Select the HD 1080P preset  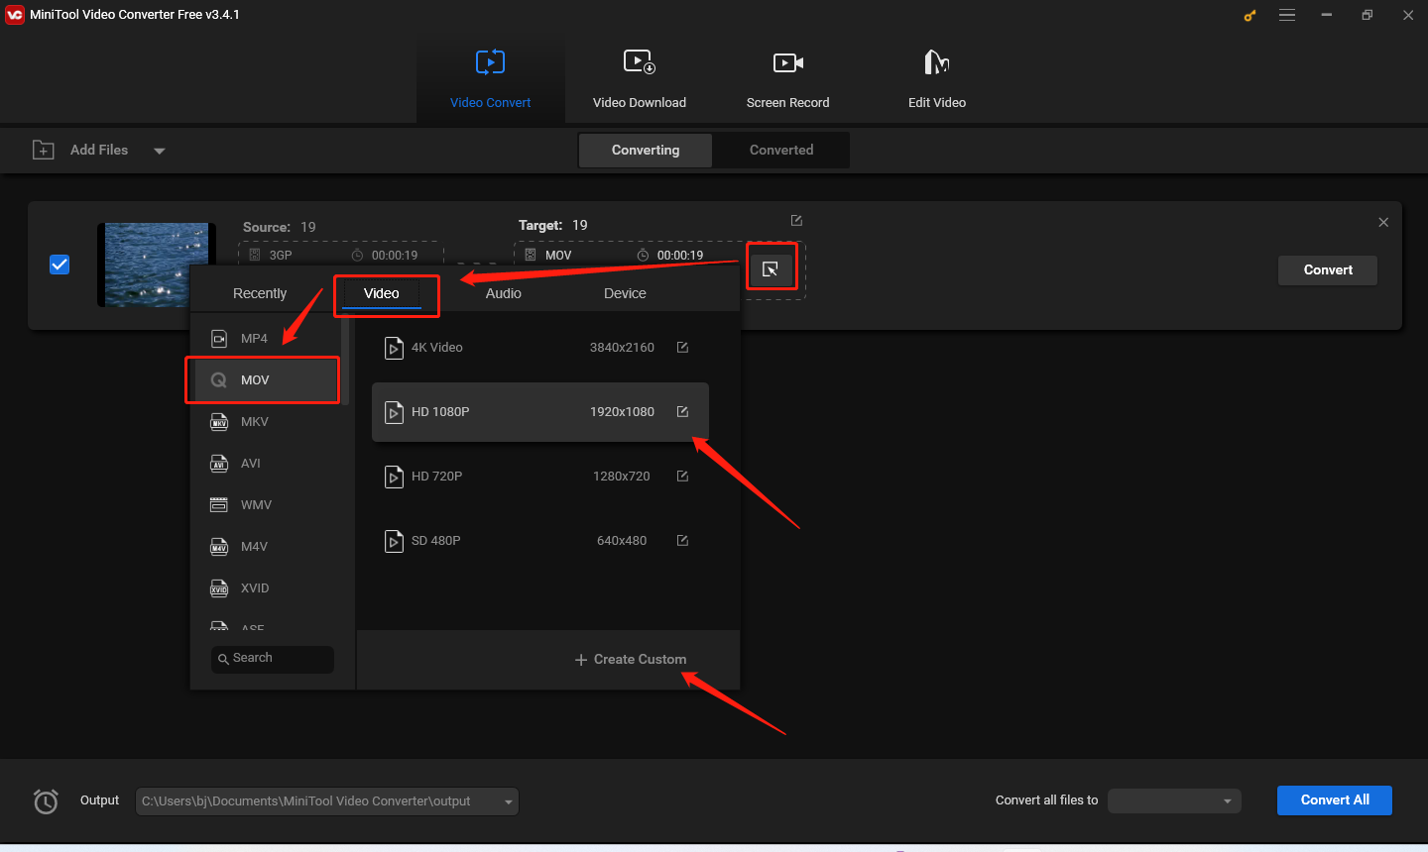click(540, 412)
